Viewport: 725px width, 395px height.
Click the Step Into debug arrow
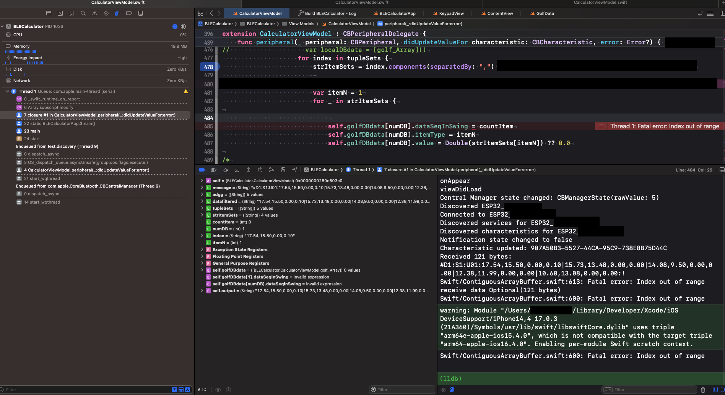pyautogui.click(x=237, y=170)
